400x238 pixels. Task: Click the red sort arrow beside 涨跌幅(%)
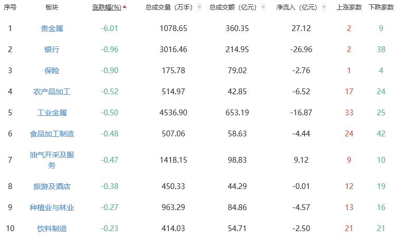125,7
